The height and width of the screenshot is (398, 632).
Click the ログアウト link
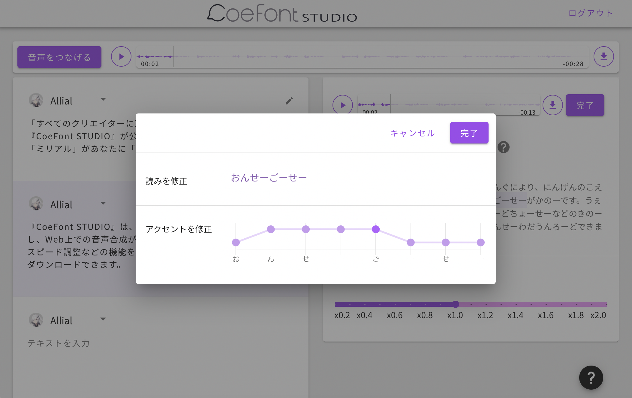pos(590,13)
